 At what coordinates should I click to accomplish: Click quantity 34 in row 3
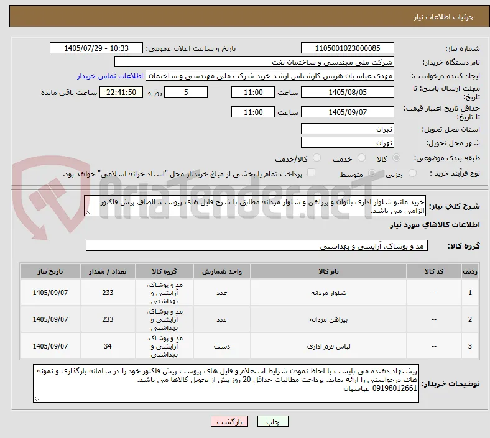point(108,346)
